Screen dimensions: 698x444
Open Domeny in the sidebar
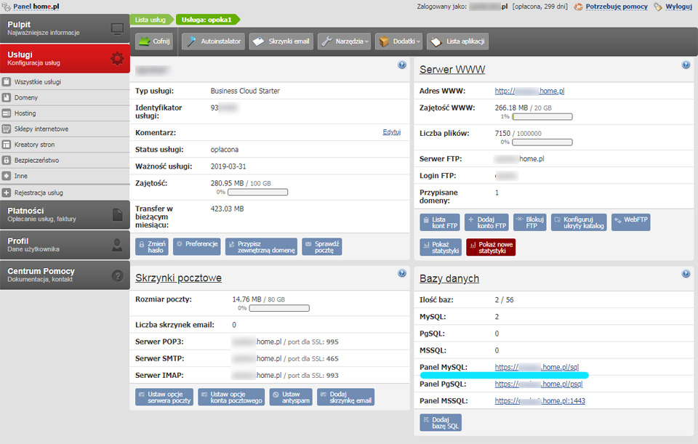[65, 97]
